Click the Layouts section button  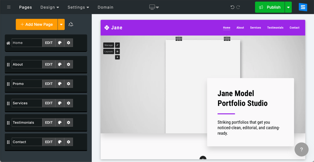pos(109,51)
